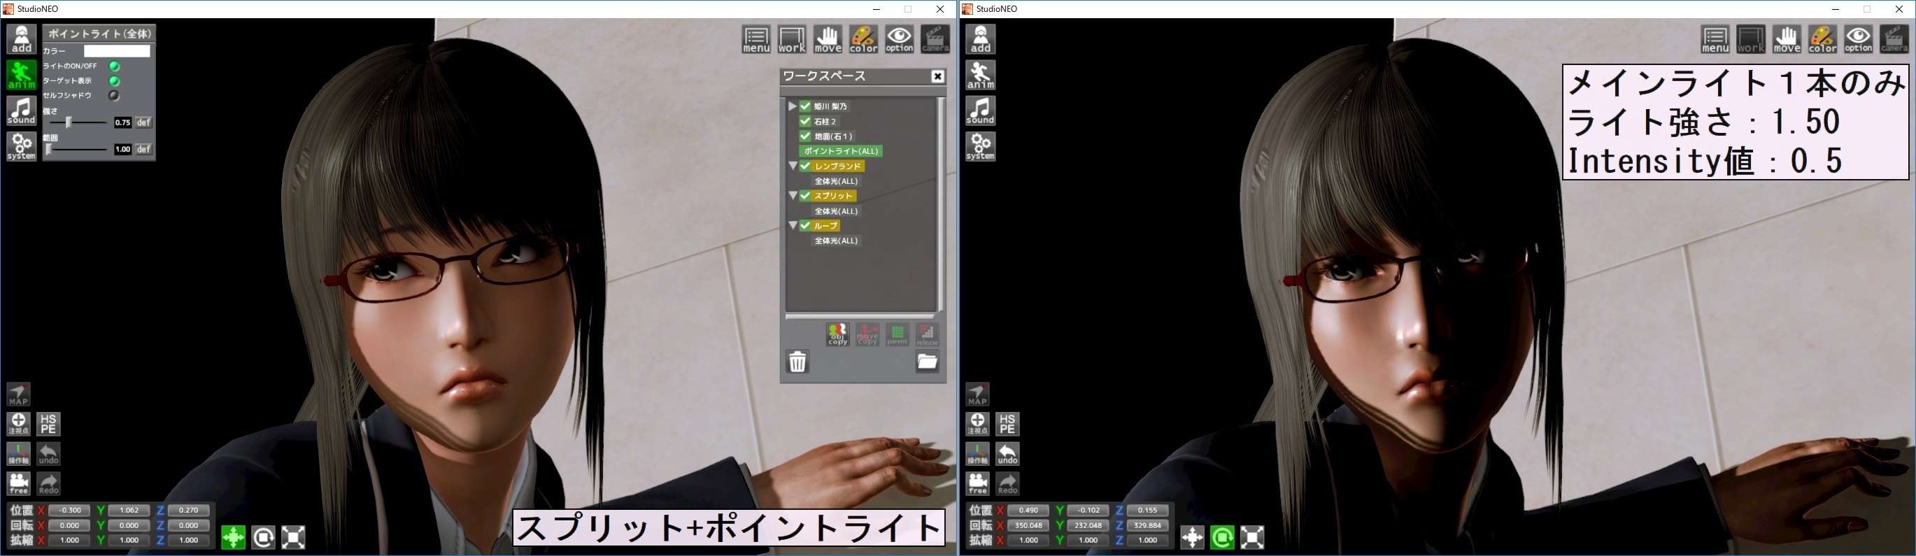Click the workspace panel vertical scrollbar
The image size is (1916, 556).
[941, 204]
